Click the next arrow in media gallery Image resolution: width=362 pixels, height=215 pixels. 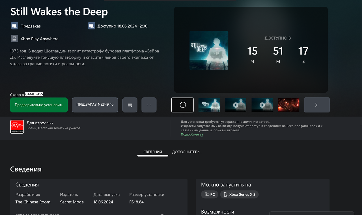click(x=316, y=105)
